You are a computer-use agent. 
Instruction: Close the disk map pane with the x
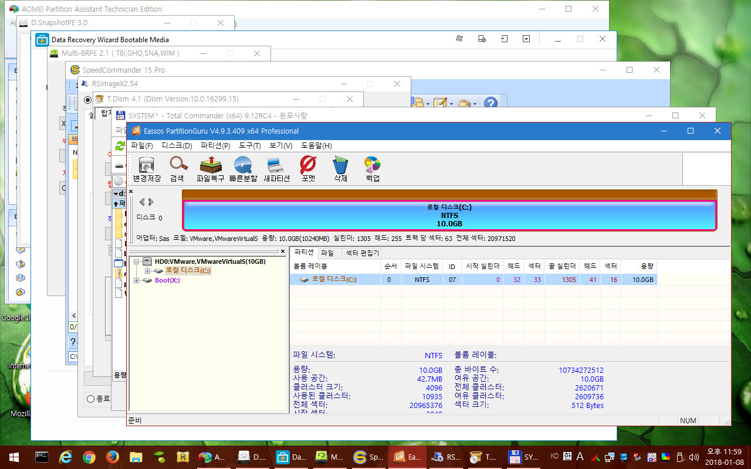pyautogui.click(x=131, y=192)
